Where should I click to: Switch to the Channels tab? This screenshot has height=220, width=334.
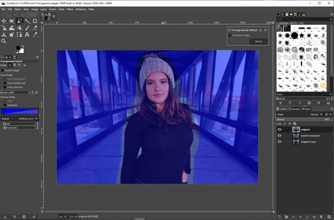point(294,109)
